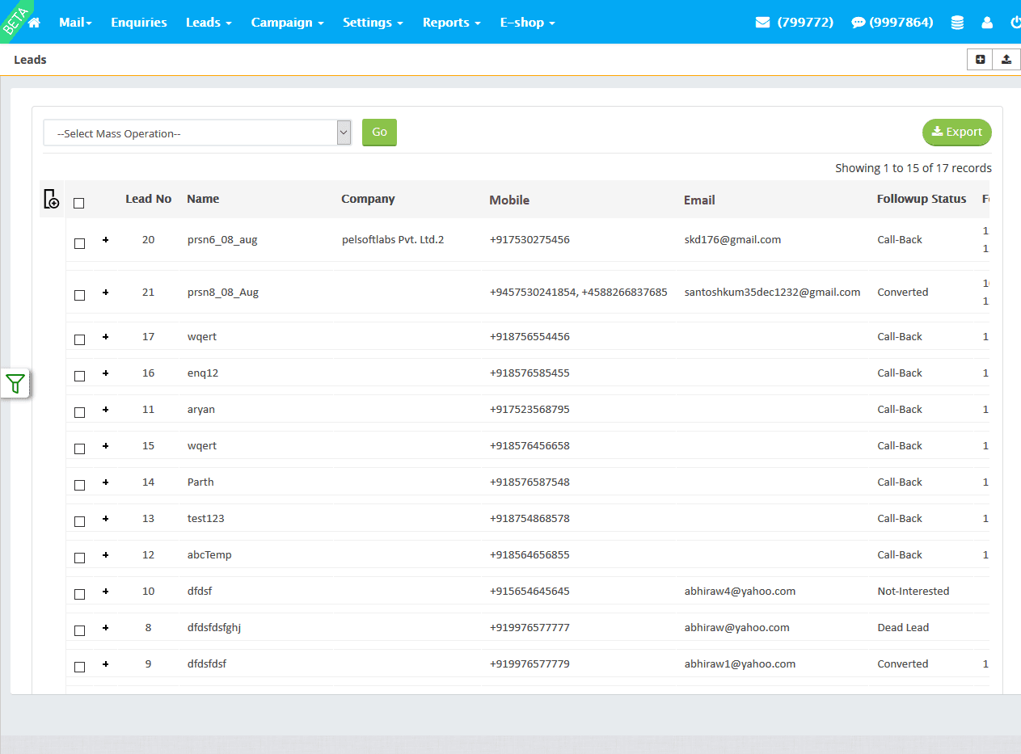Viewport: 1021px width, 754px height.
Task: Open the green filter funnel icon
Action: 15,384
